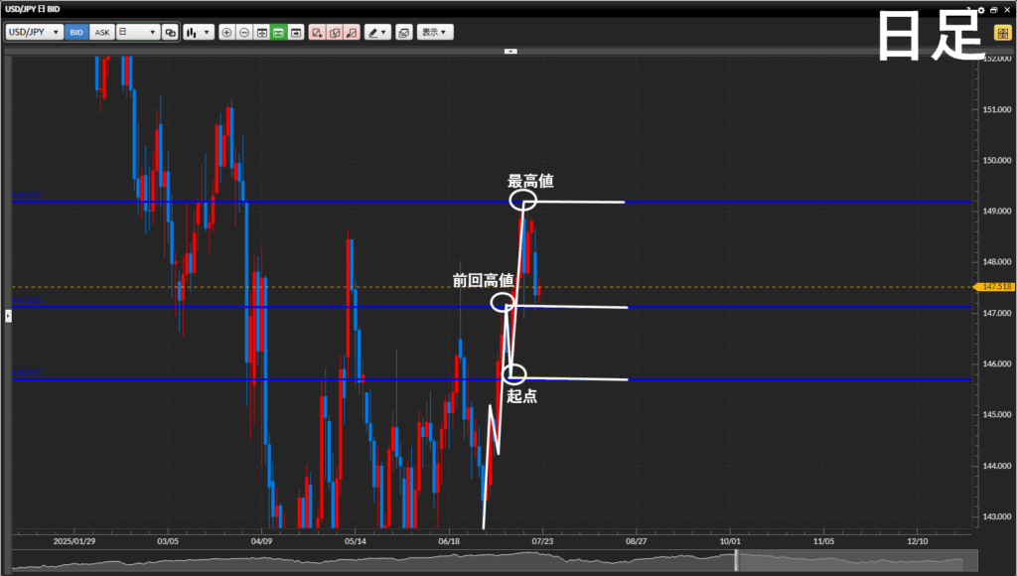Click the orange 147.518 current price tag

994,287
